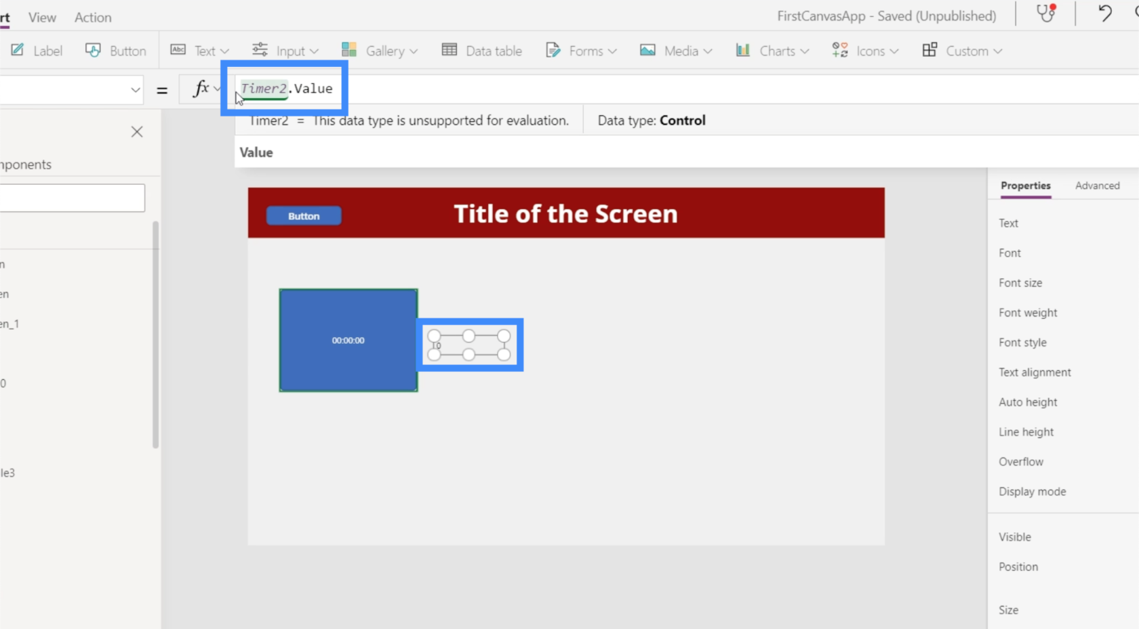Click the Forms icon
This screenshot has height=629, width=1139.
click(x=553, y=50)
